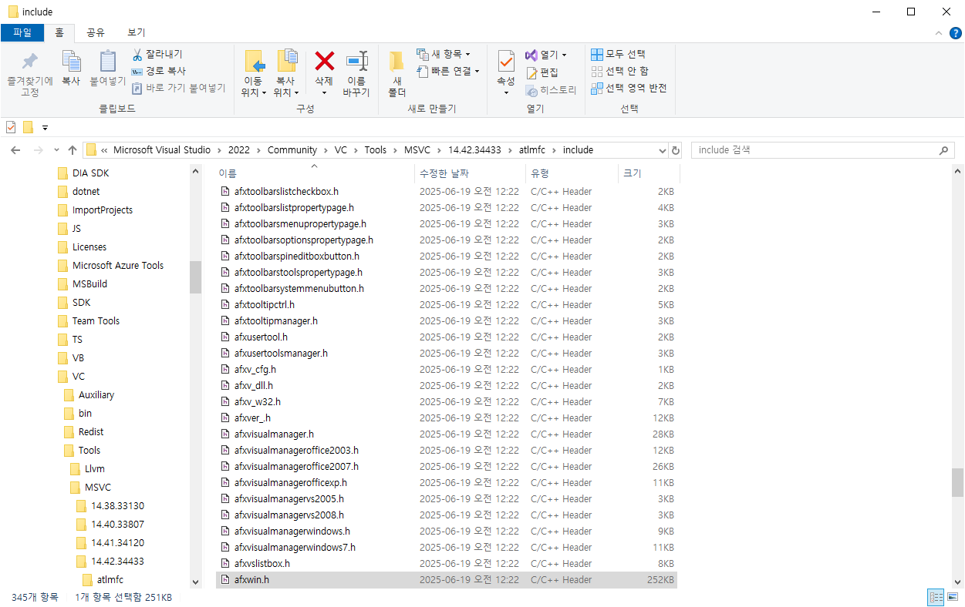Open the recent locations dropdown arrow
This screenshot has width=965, height=607.
pyautogui.click(x=56, y=150)
